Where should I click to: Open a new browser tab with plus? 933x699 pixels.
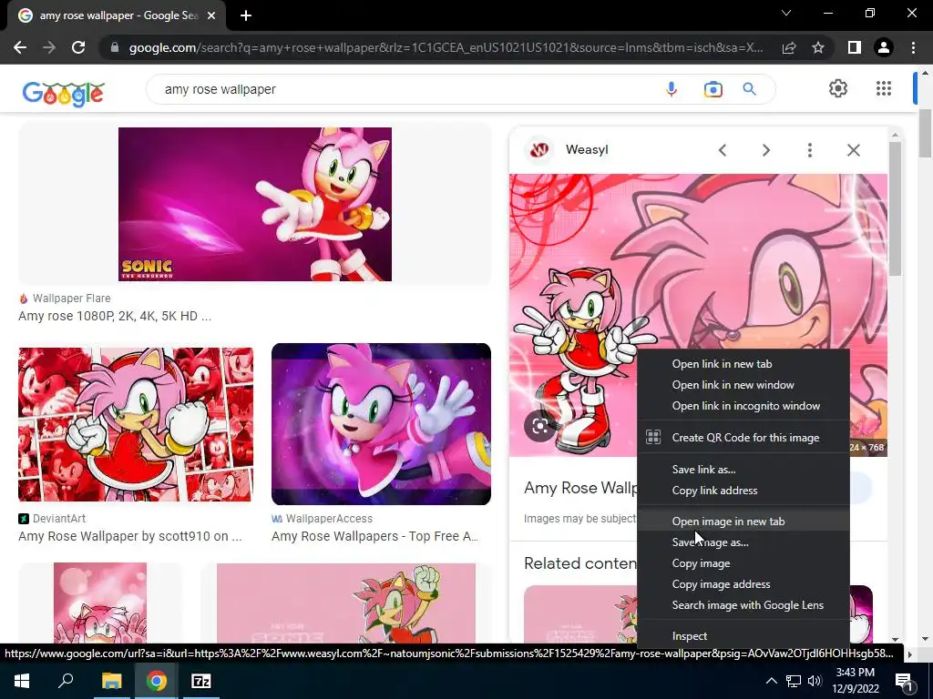tap(246, 15)
